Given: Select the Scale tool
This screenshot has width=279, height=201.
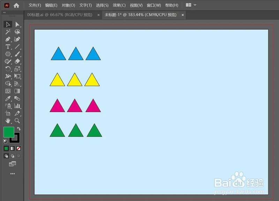Looking at the screenshot, I should (x=17, y=69).
